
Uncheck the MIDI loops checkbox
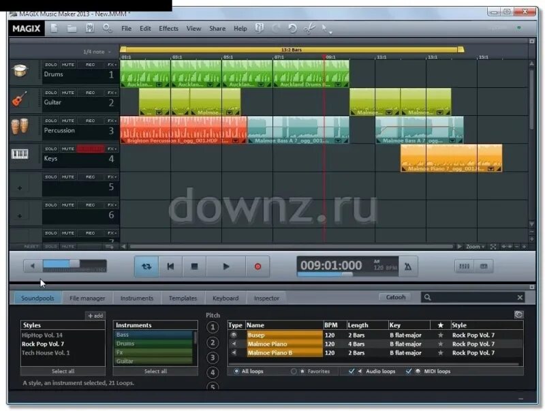coord(409,371)
